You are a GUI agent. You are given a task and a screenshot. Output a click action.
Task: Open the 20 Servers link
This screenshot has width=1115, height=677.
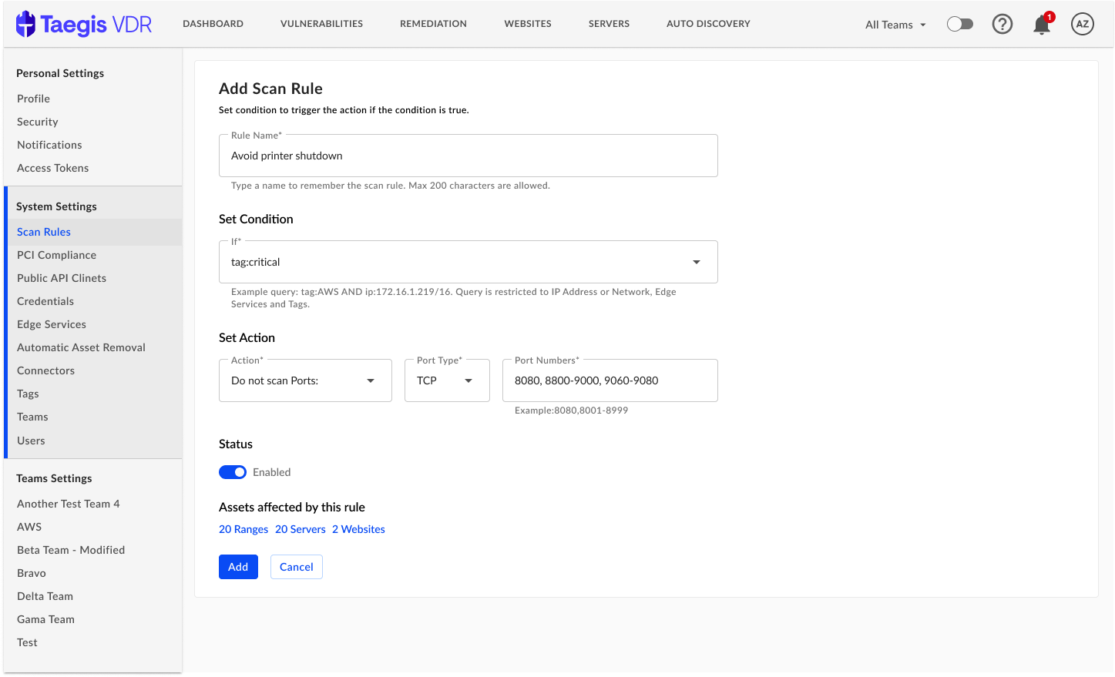(x=301, y=529)
